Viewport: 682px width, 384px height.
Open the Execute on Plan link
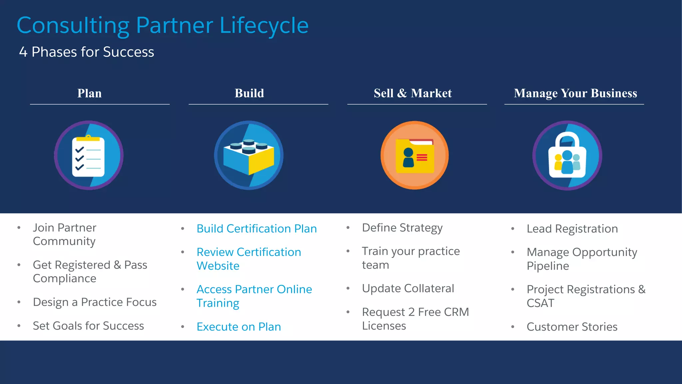click(x=239, y=327)
